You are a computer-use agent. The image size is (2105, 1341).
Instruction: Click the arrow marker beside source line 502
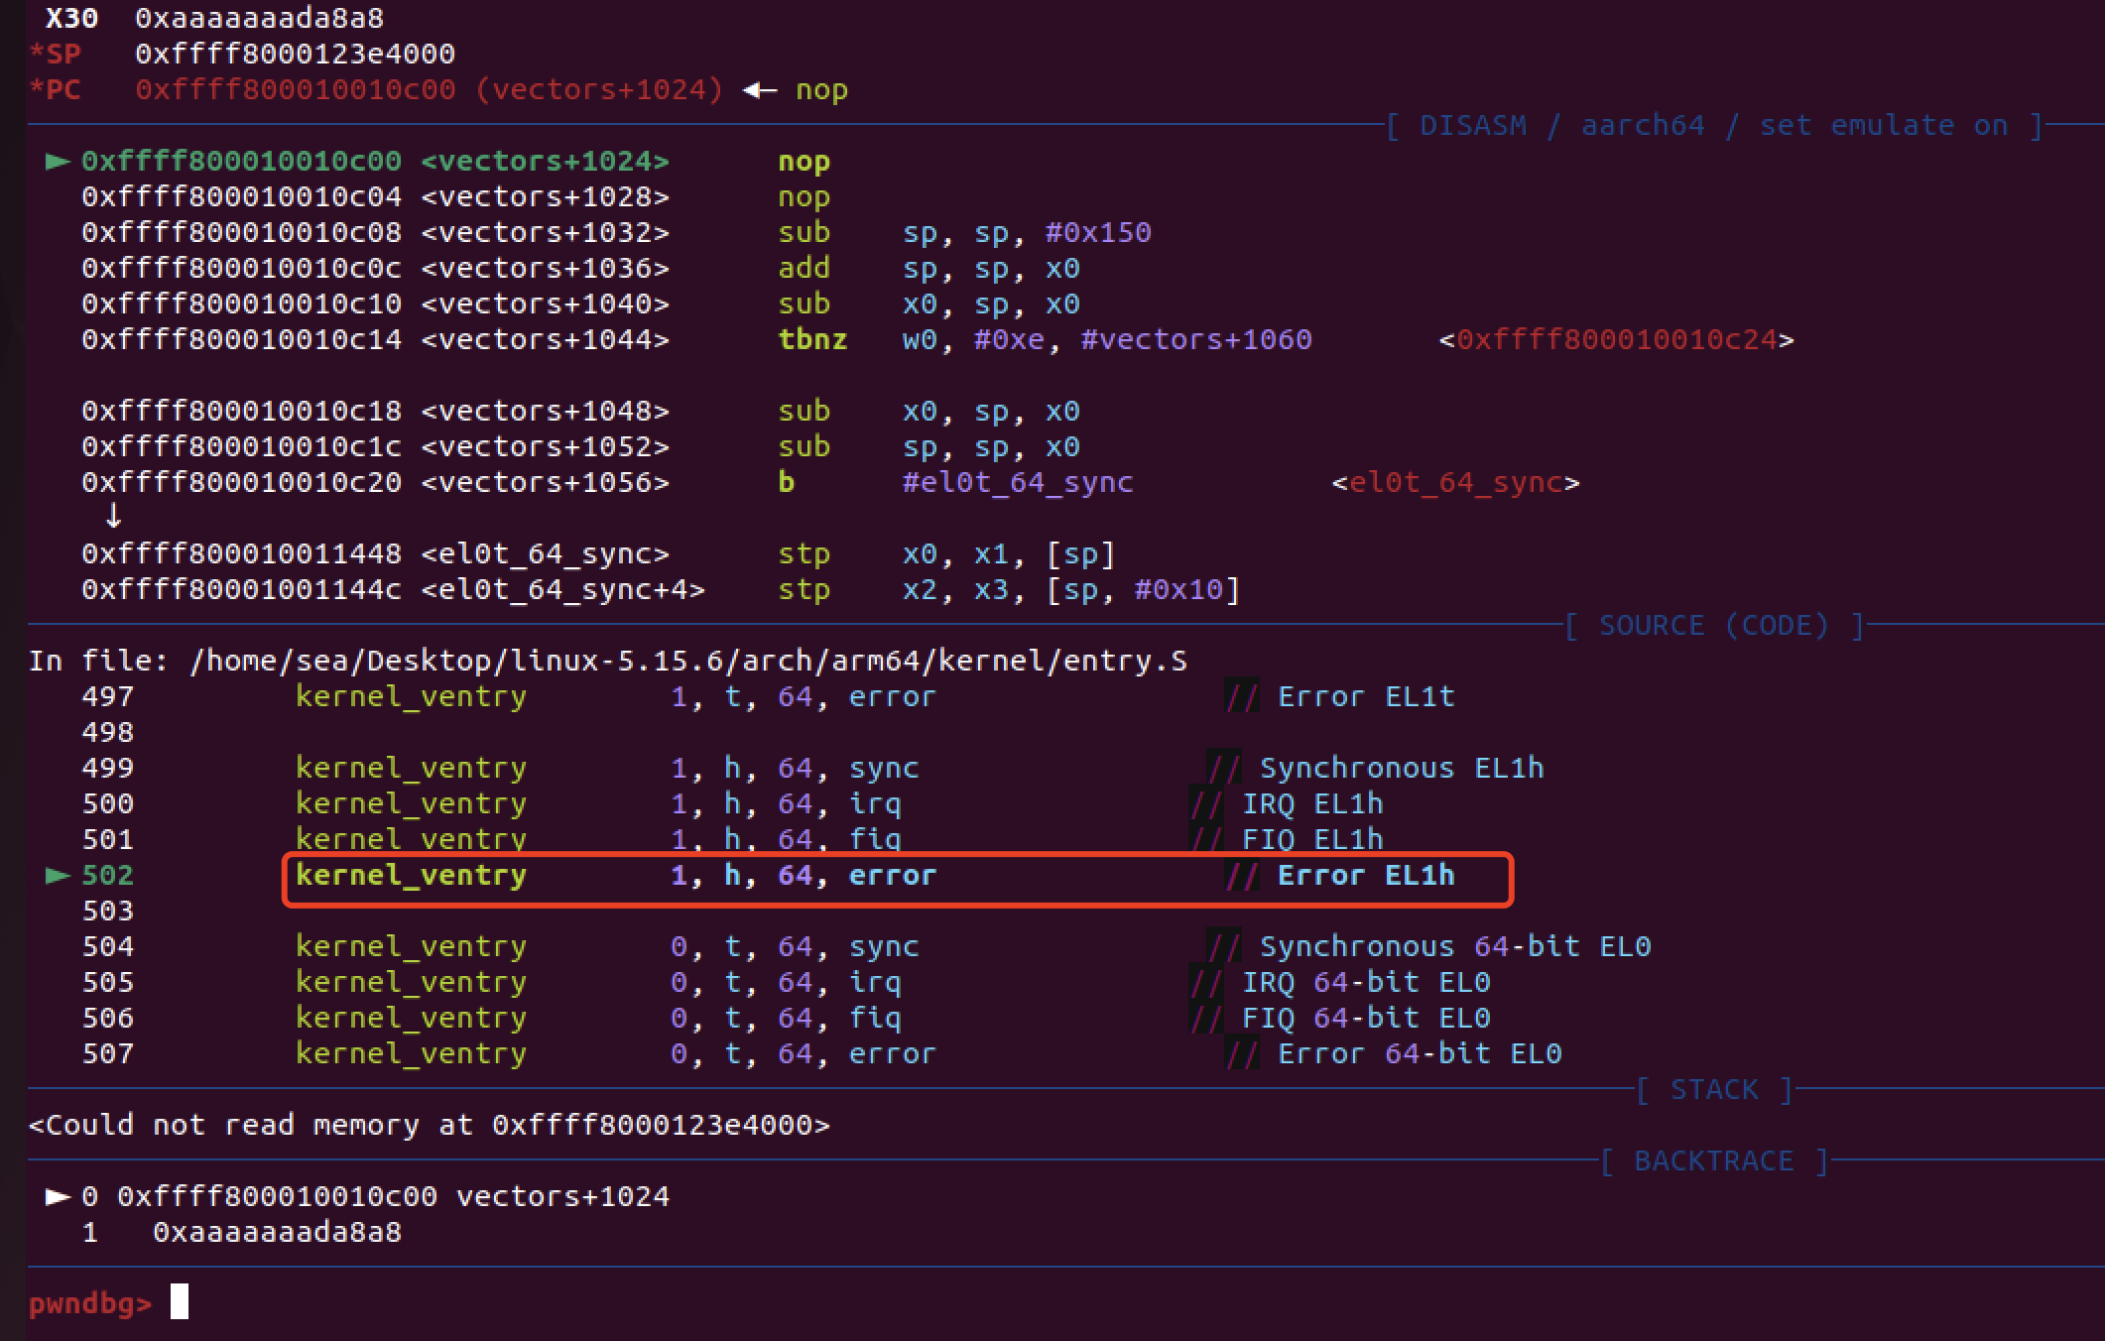(x=58, y=876)
